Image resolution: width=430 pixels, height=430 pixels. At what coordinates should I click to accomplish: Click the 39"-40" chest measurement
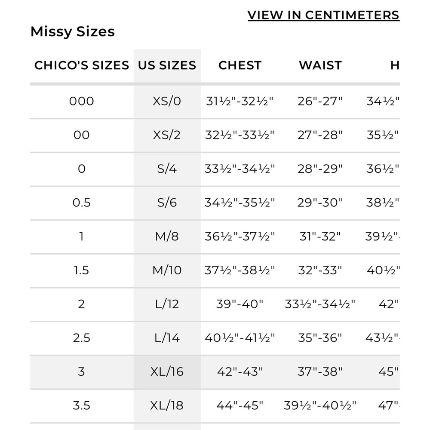point(240,304)
